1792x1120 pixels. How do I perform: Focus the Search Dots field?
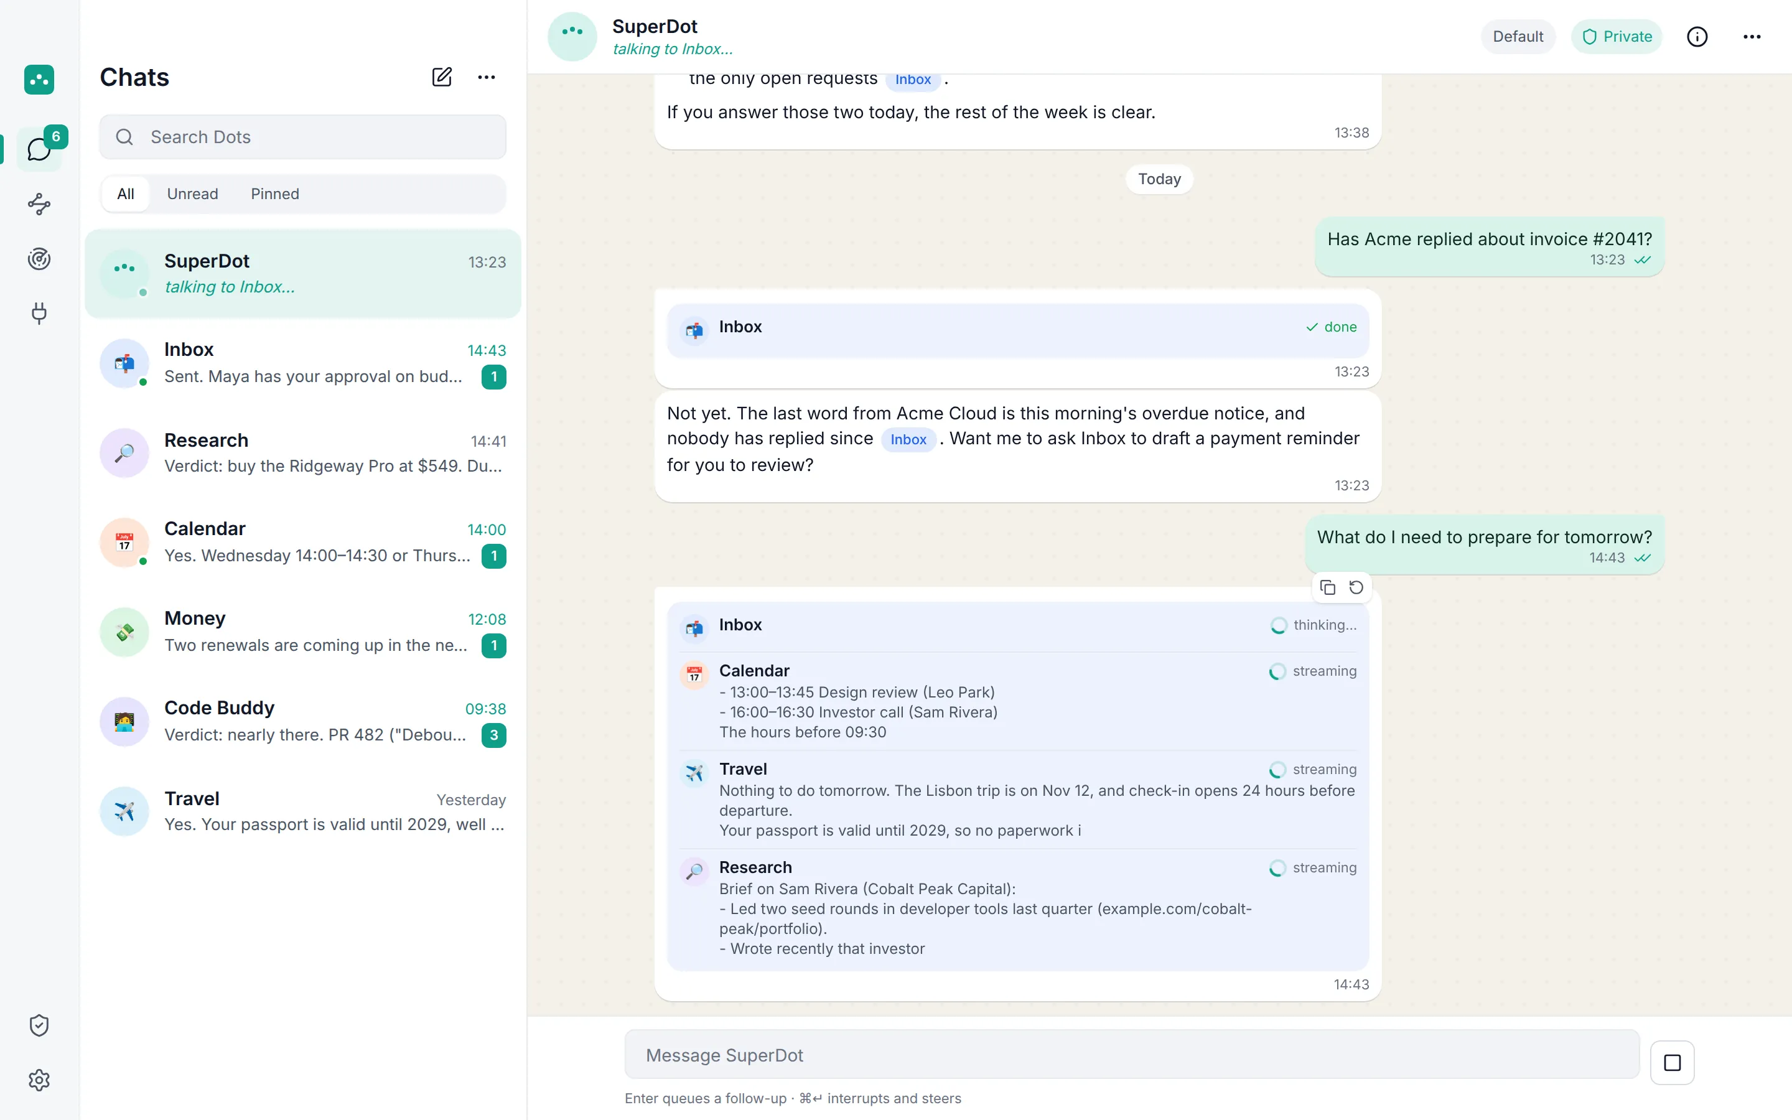click(x=303, y=137)
